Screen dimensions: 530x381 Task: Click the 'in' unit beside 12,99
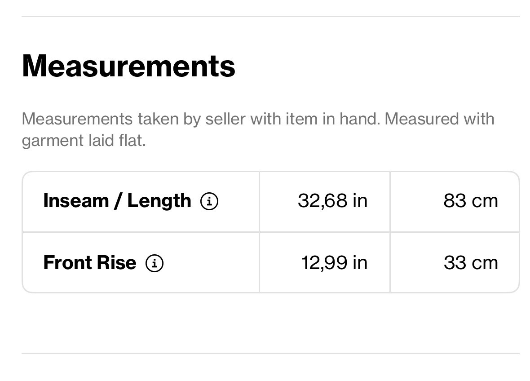click(x=360, y=263)
